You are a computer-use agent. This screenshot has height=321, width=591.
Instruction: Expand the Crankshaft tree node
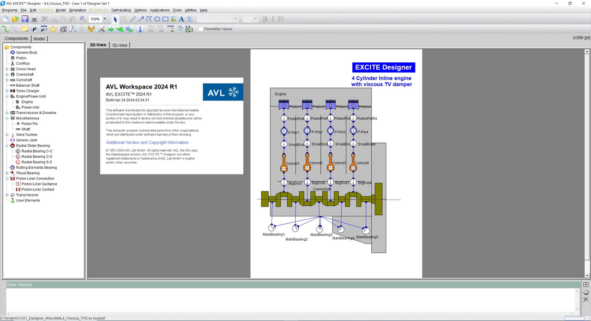(x=7, y=74)
